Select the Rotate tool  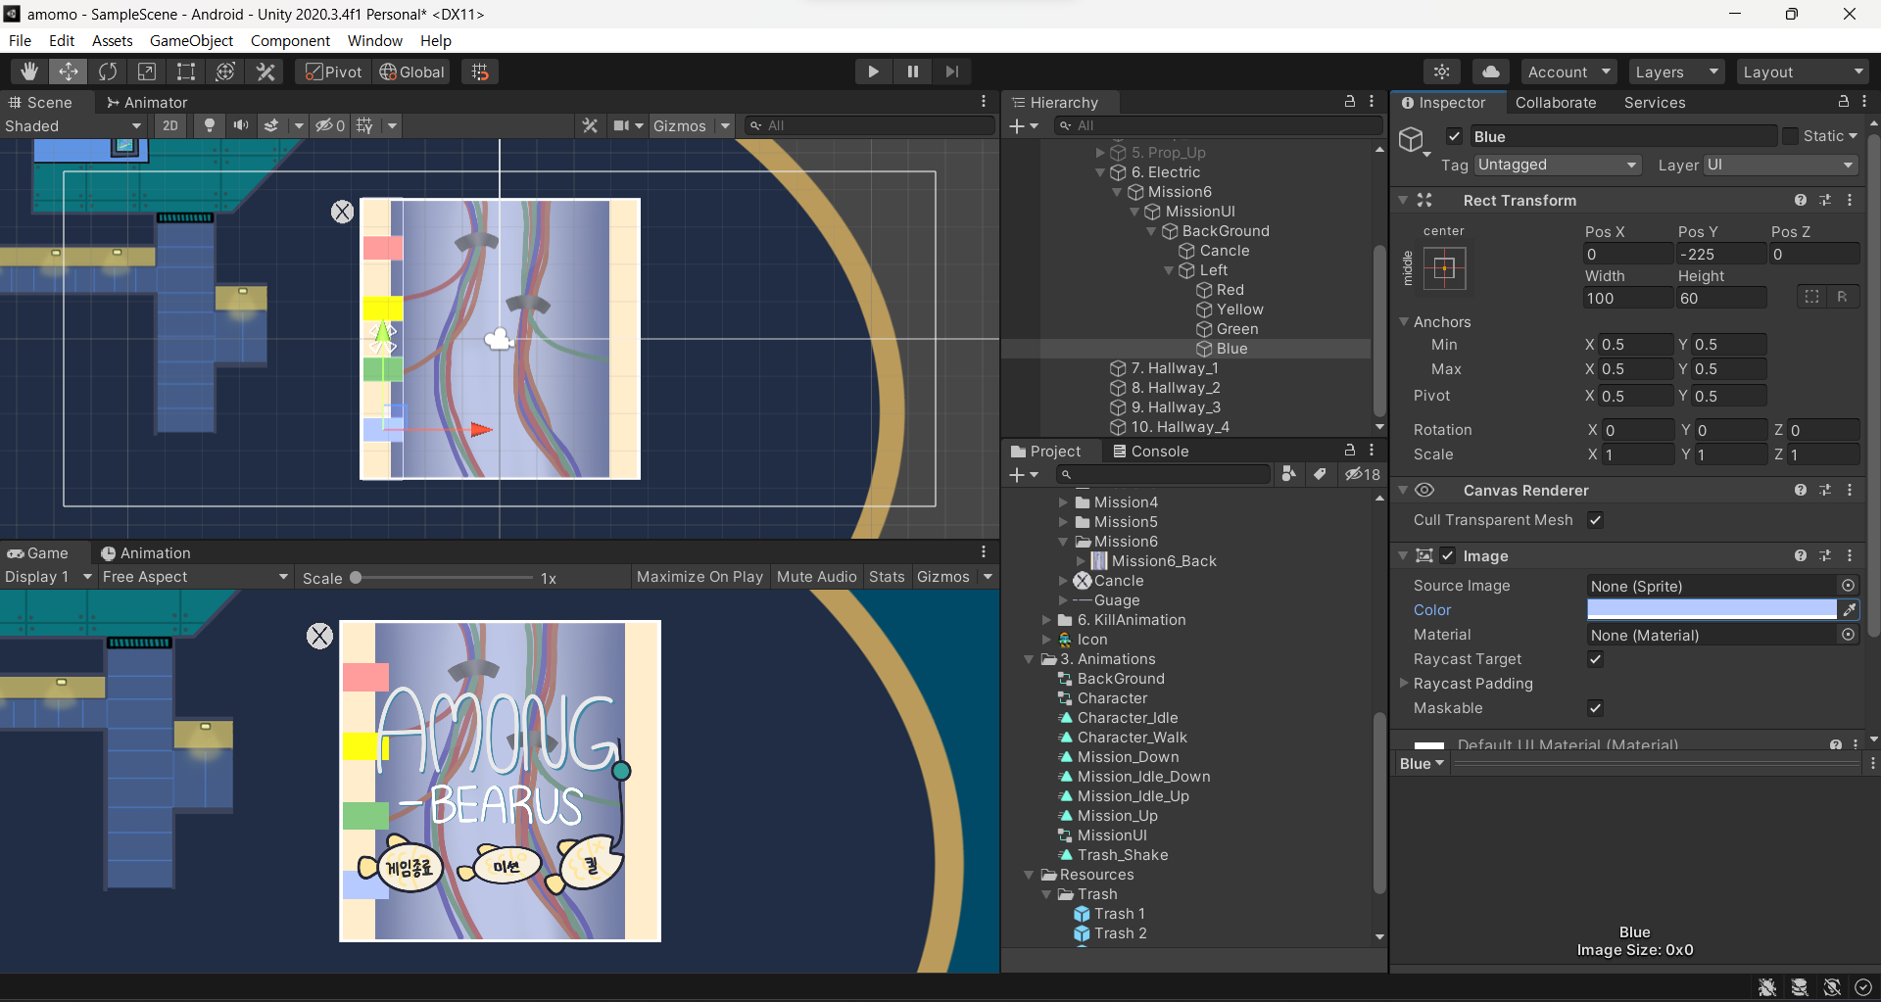108,72
